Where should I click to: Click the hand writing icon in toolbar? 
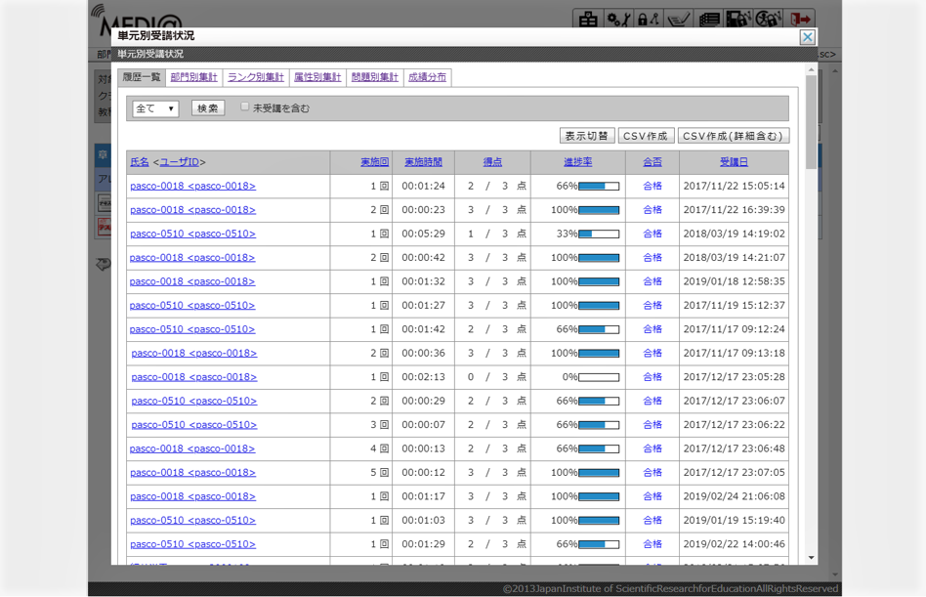pyautogui.click(x=679, y=19)
